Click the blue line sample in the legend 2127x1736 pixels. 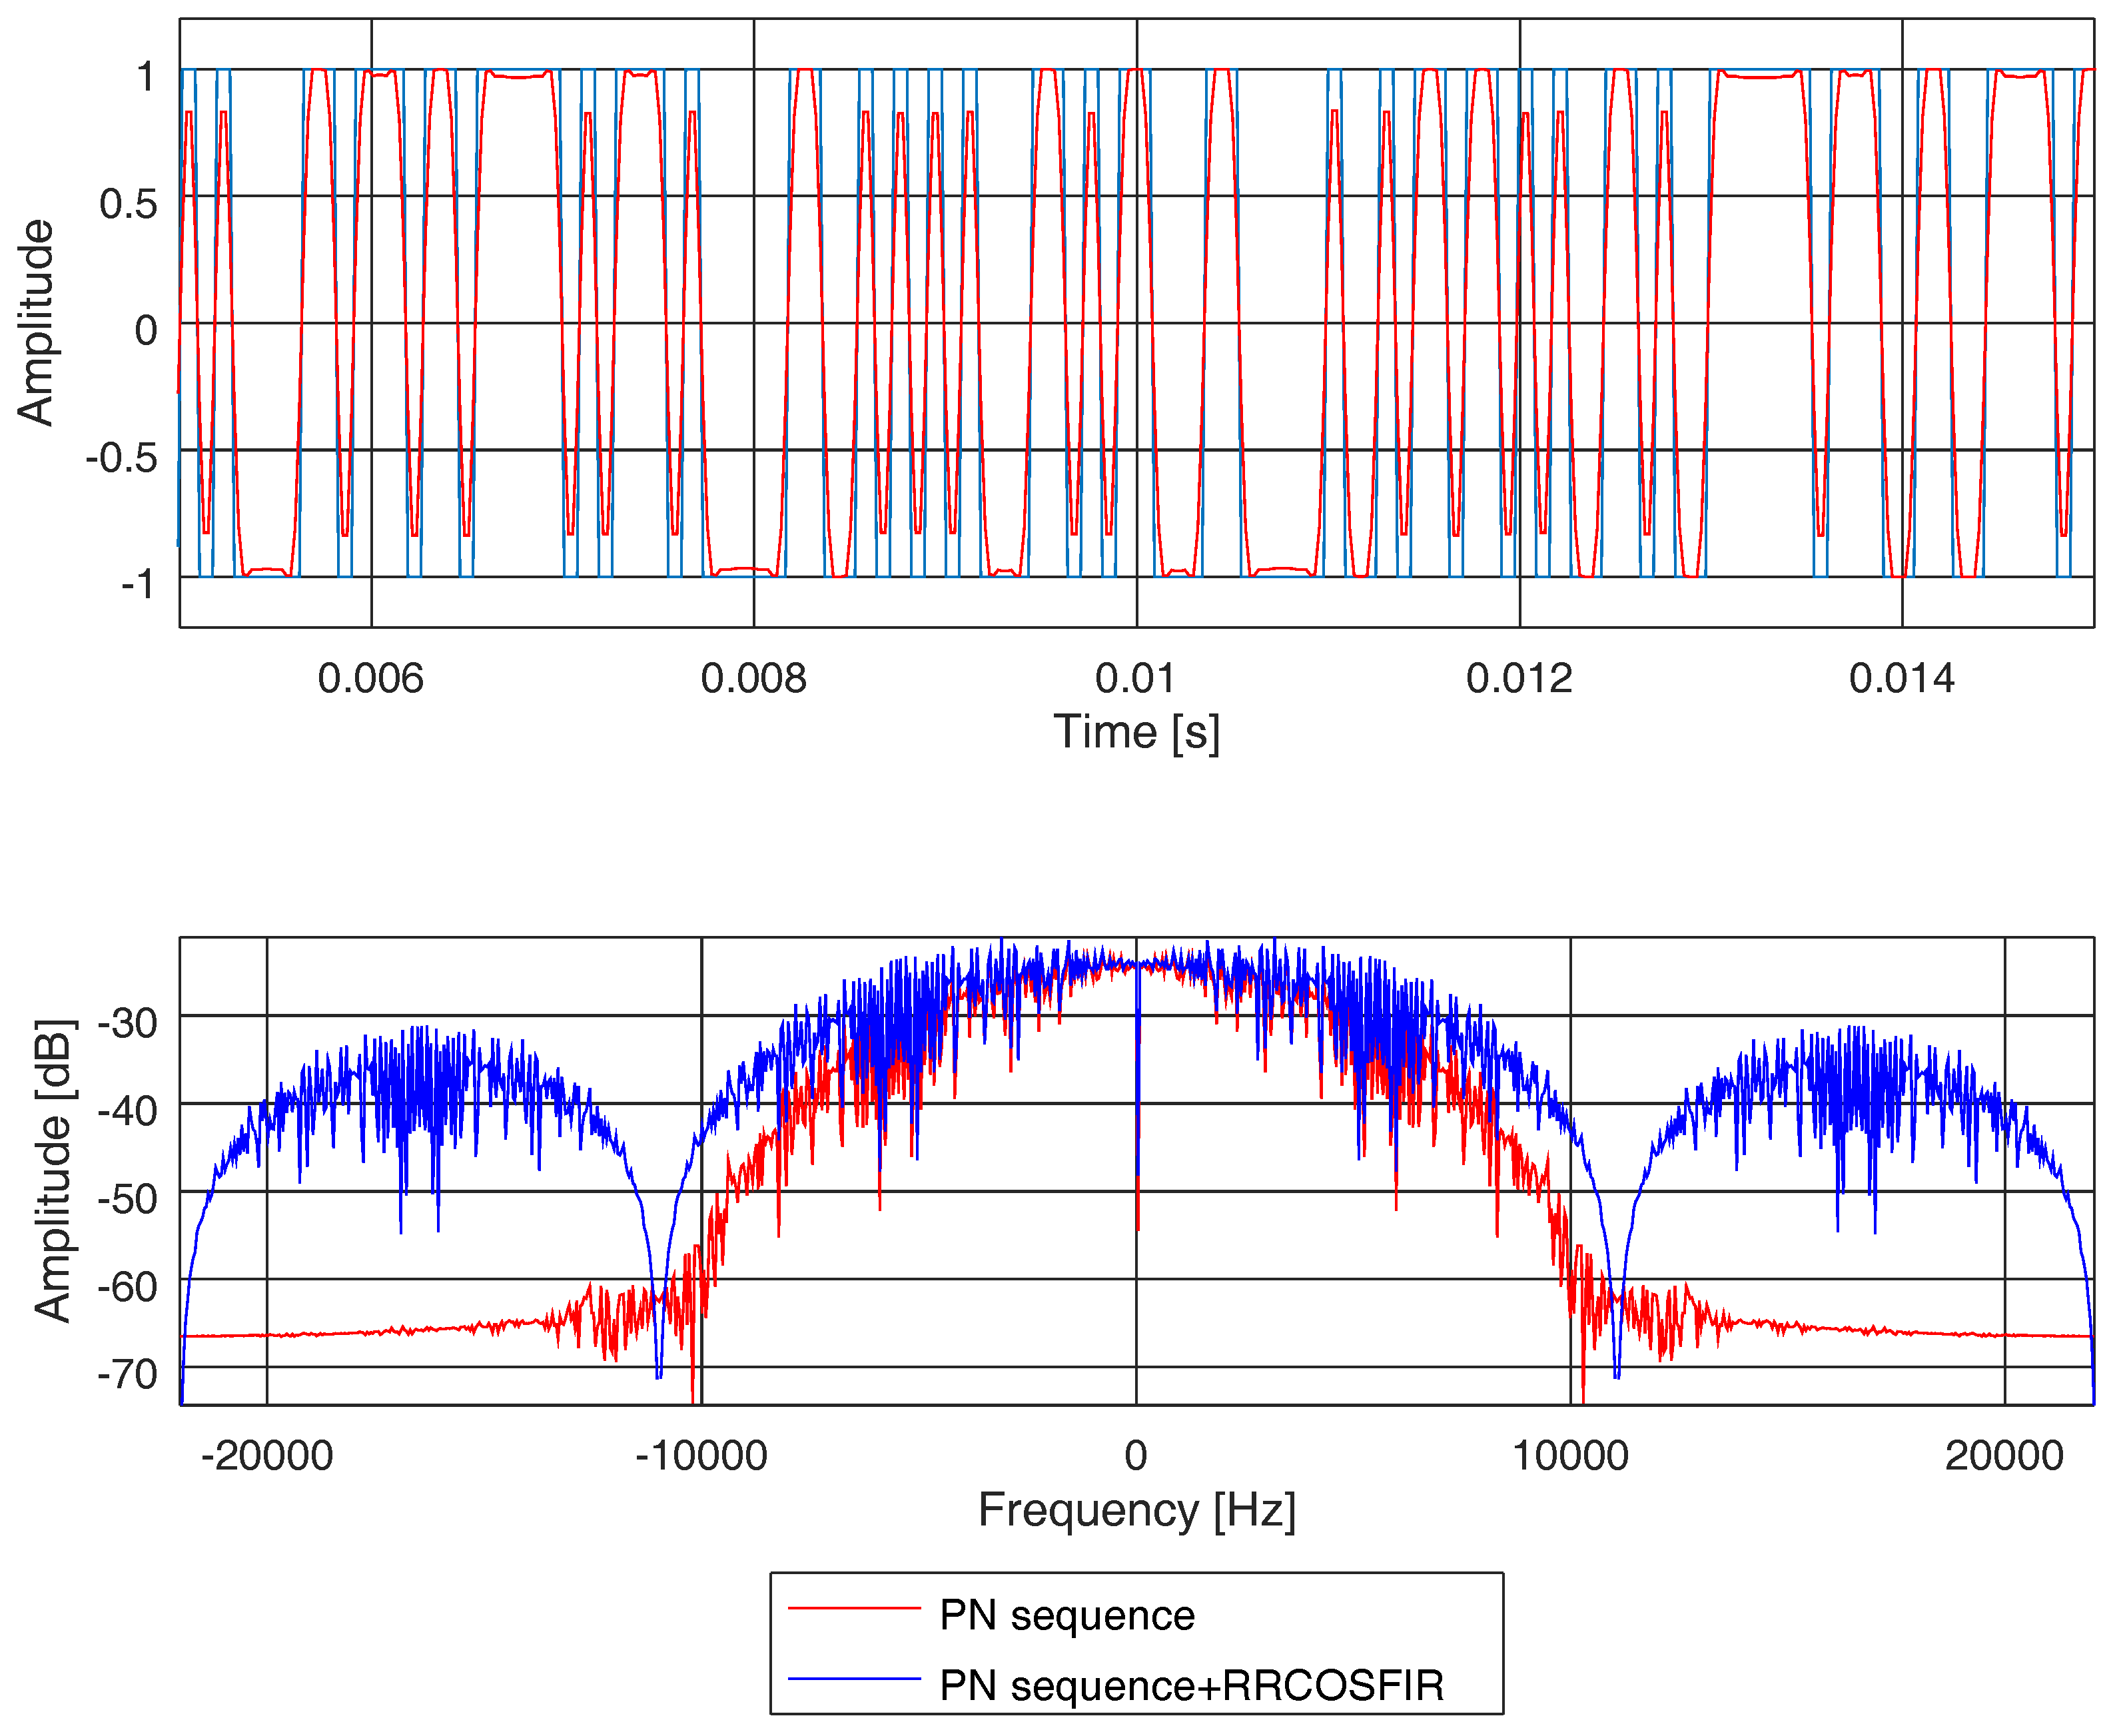click(854, 1678)
